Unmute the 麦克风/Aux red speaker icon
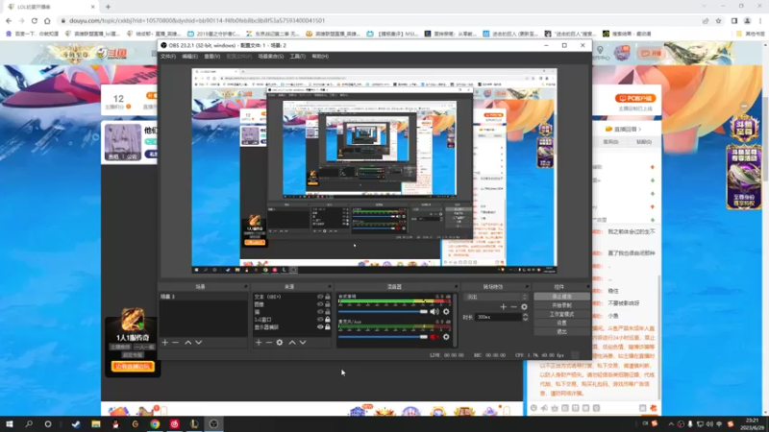Image resolution: width=769 pixels, height=432 pixels. pos(434,337)
